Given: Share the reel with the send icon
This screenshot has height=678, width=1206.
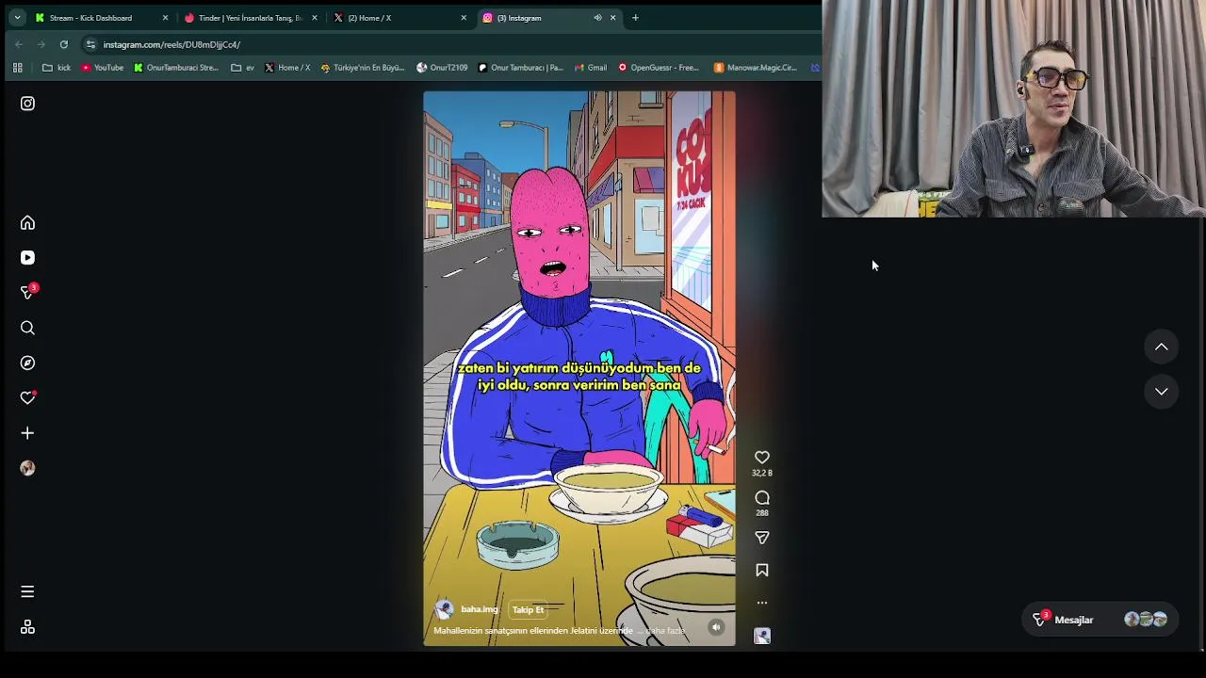Looking at the screenshot, I should coord(762,538).
